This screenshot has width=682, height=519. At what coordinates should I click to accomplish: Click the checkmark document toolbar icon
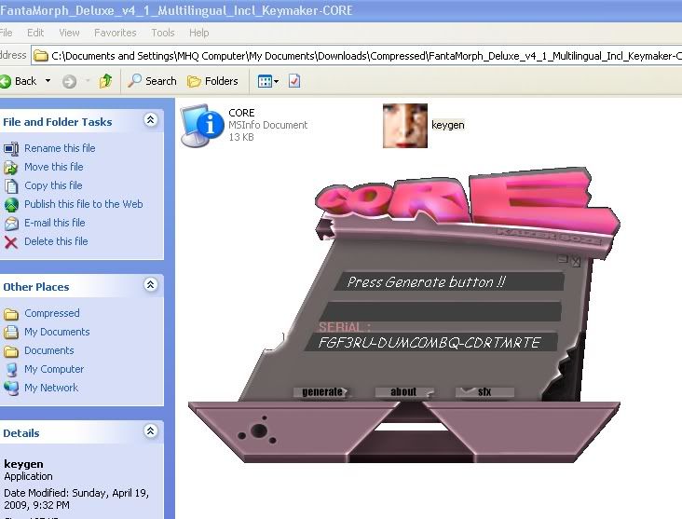[294, 81]
